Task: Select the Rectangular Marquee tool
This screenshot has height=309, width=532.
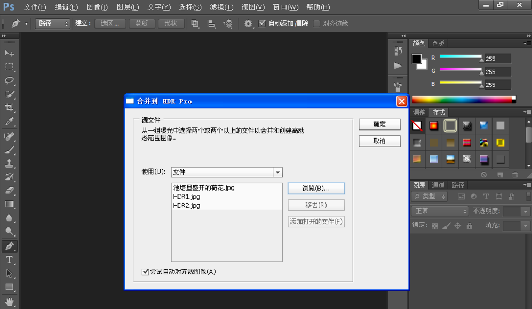Action: click(x=9, y=67)
